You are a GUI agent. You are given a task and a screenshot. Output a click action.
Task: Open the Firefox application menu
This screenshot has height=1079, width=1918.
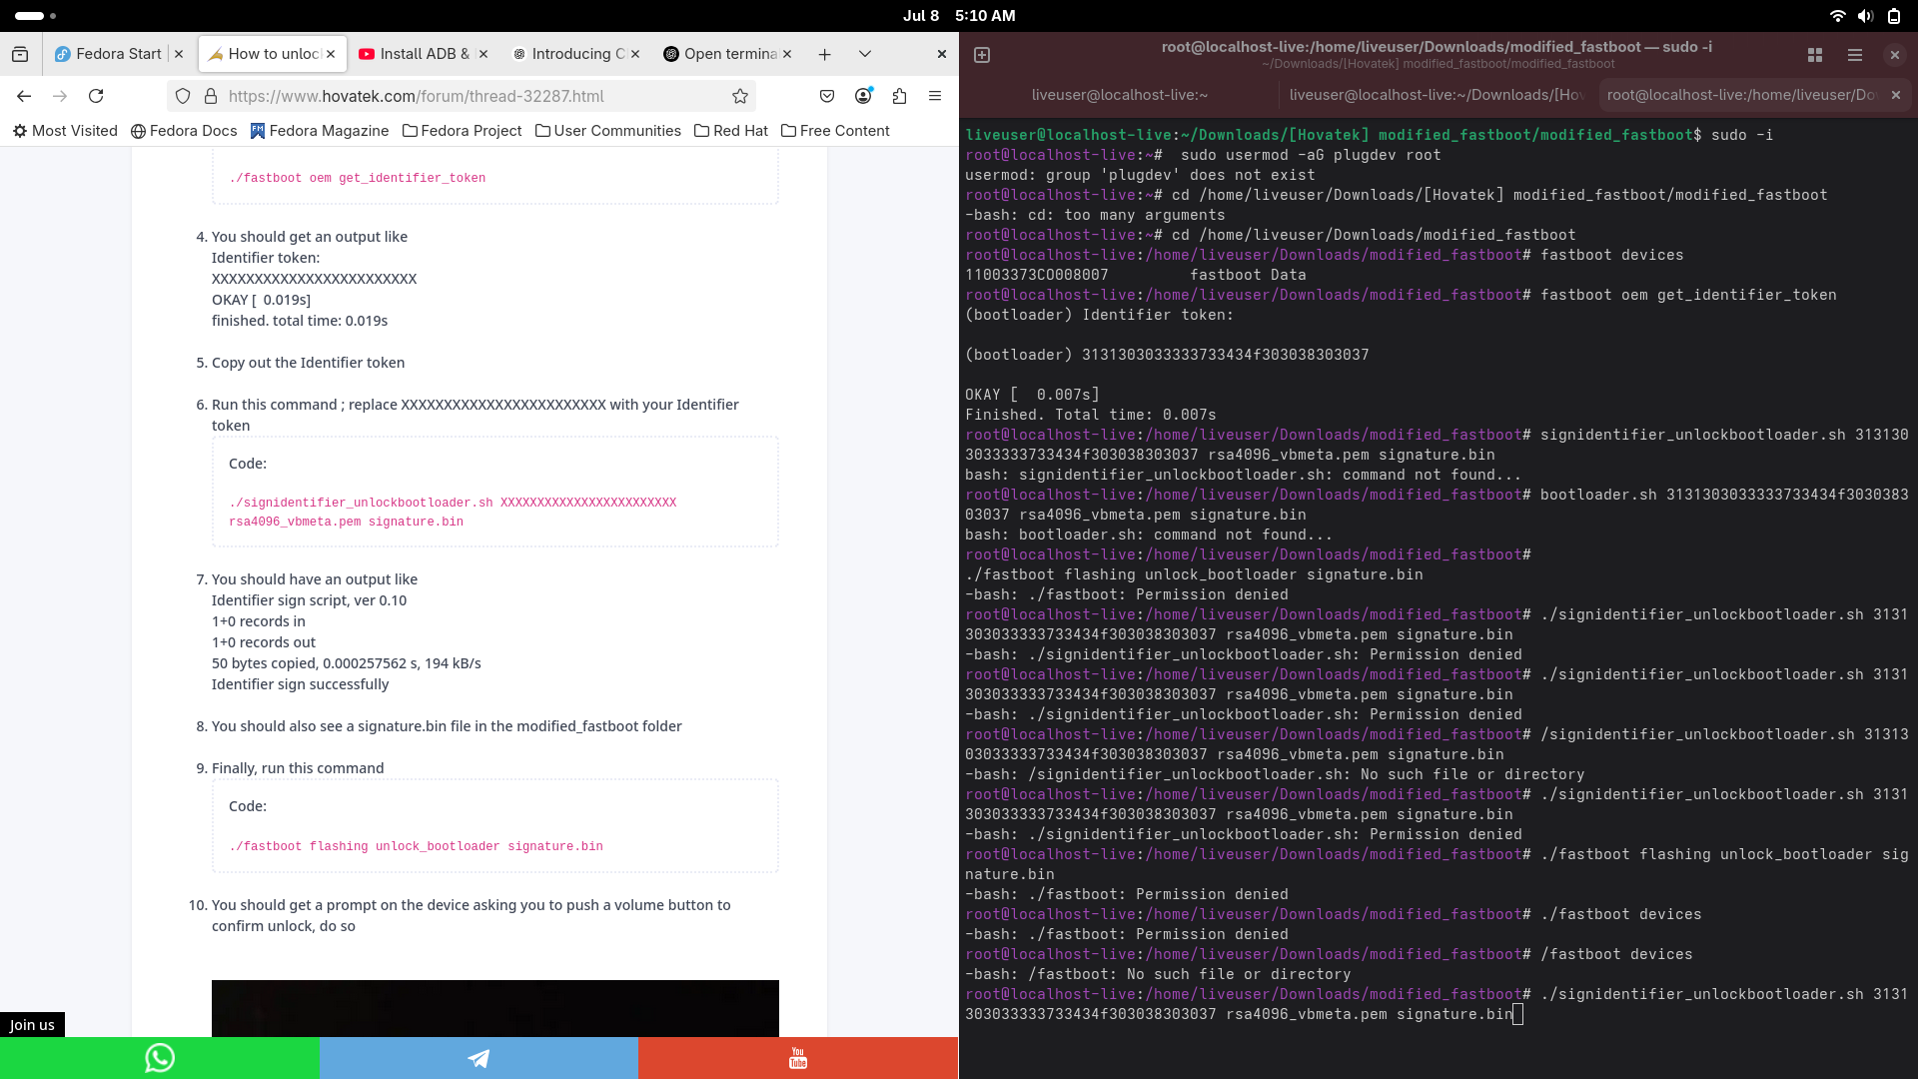click(x=935, y=96)
